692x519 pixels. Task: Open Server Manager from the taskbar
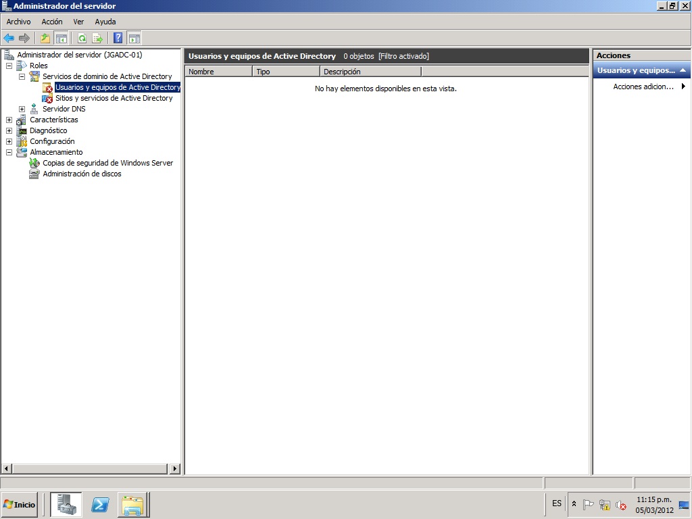click(66, 505)
